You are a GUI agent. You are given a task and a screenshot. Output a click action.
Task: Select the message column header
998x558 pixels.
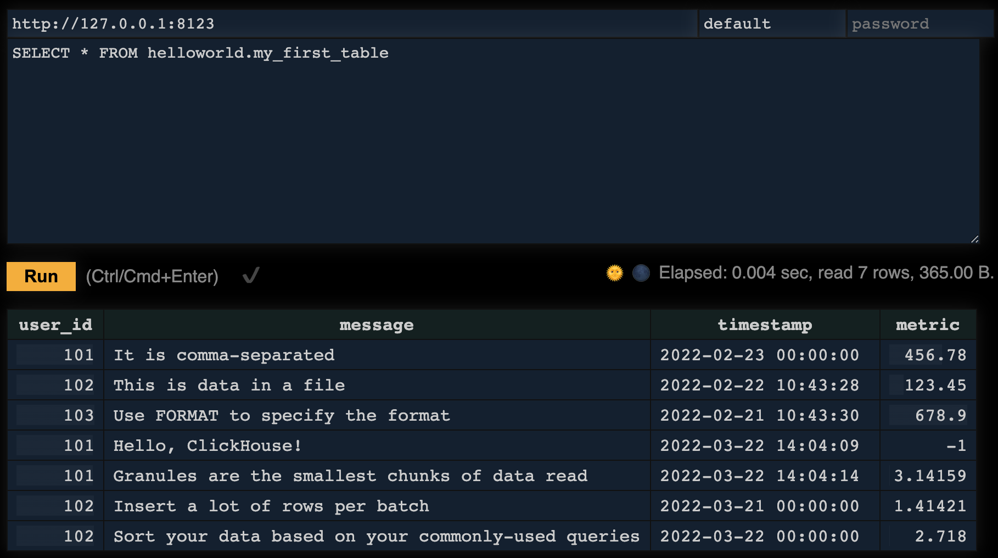tap(377, 325)
